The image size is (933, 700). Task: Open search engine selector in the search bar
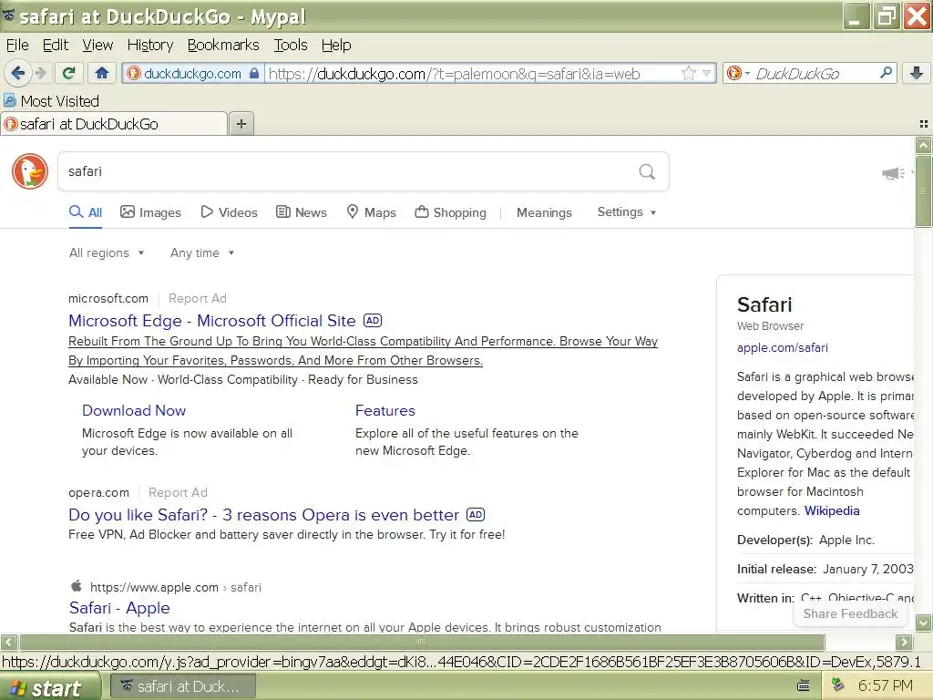[x=738, y=73]
